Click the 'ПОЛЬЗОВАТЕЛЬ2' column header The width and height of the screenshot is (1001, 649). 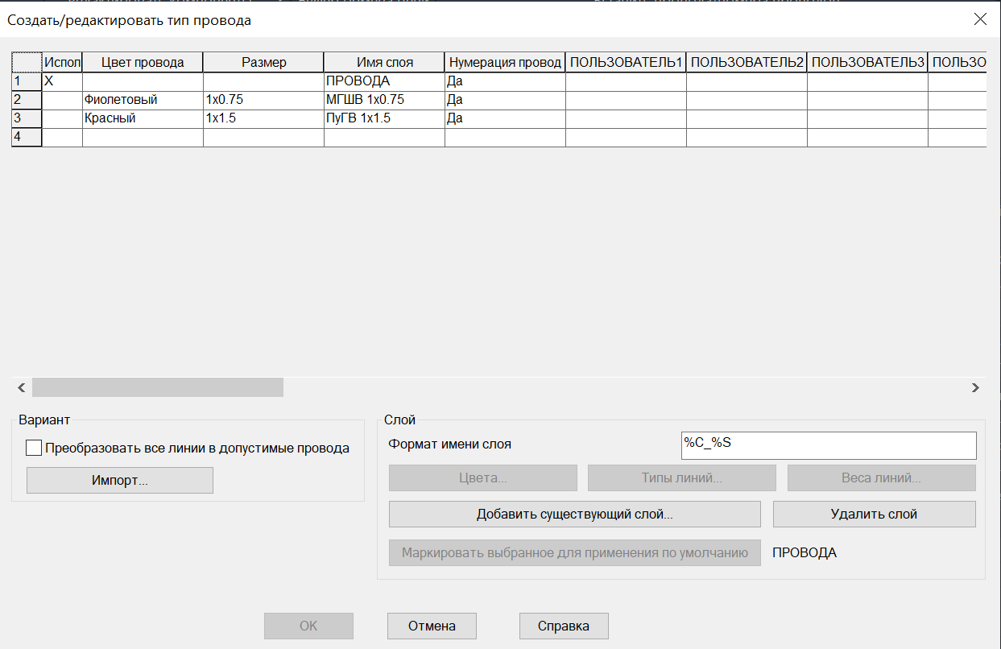click(747, 63)
